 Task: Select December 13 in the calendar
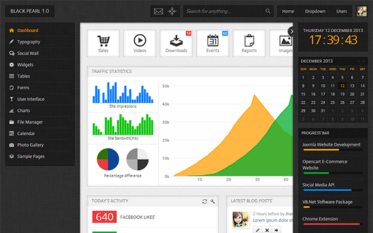(352, 86)
